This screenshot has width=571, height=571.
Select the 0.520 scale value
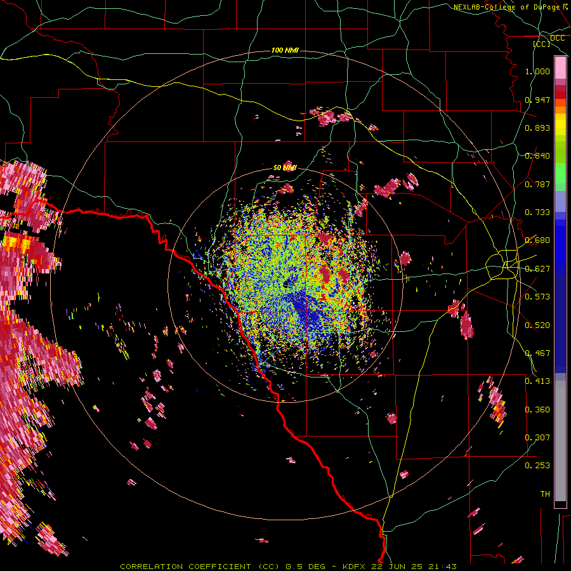[x=537, y=325]
